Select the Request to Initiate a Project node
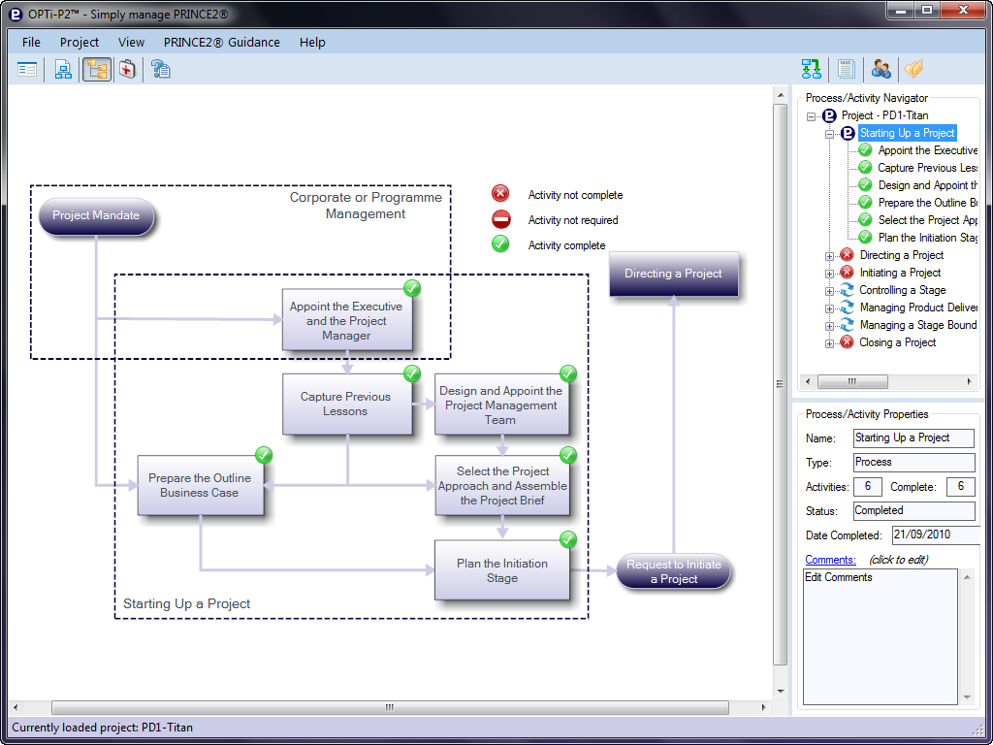This screenshot has height=745, width=993. coord(674,571)
